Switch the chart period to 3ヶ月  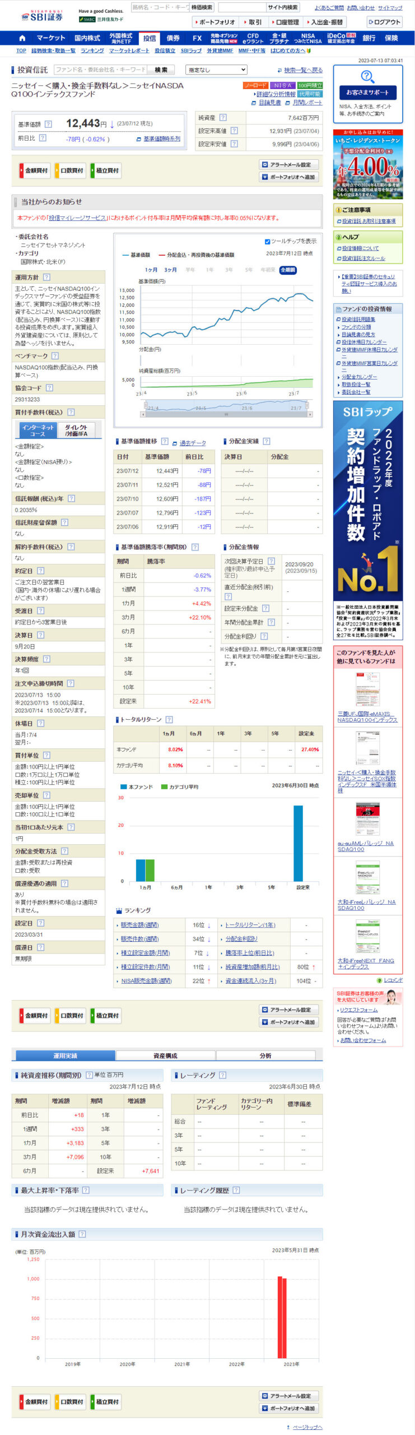tap(170, 270)
